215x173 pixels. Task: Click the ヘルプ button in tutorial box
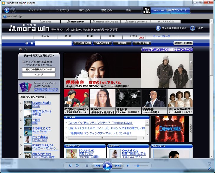click(39, 75)
